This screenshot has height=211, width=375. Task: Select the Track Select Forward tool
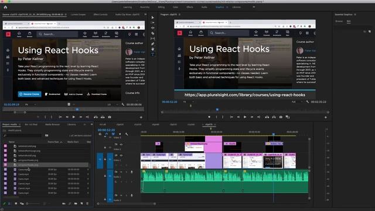coord(152,23)
